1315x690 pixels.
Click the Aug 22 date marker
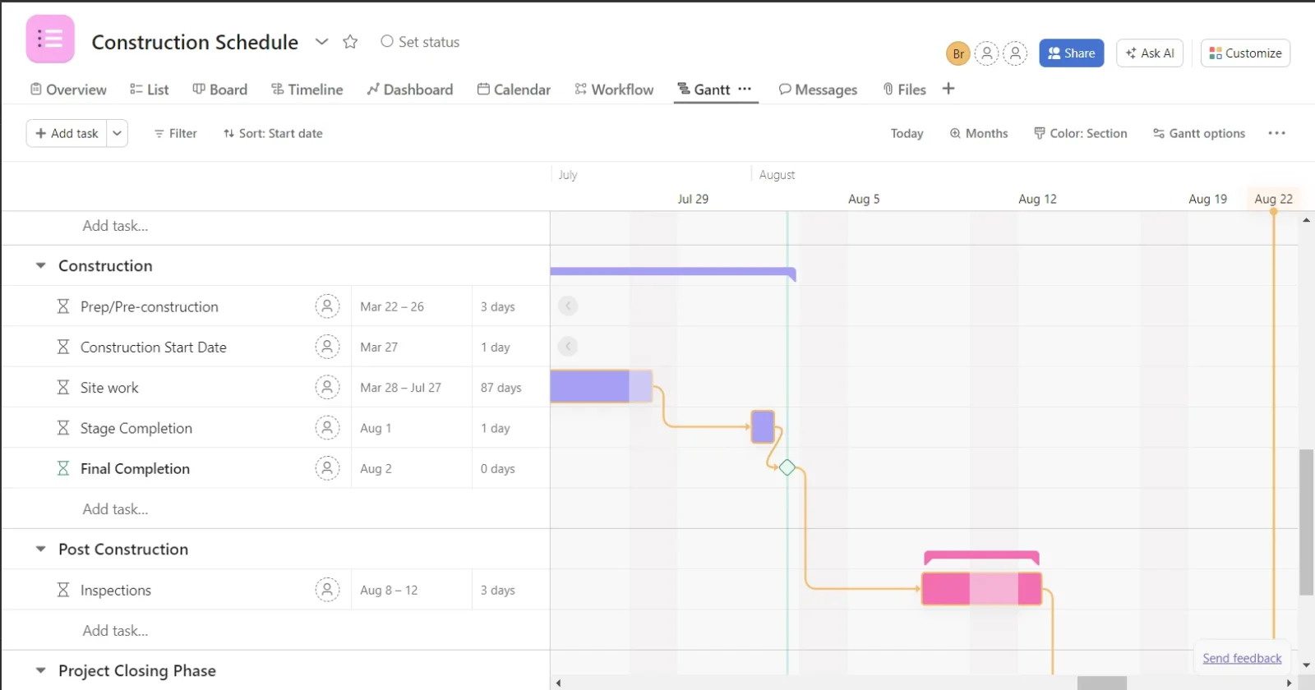tap(1273, 199)
